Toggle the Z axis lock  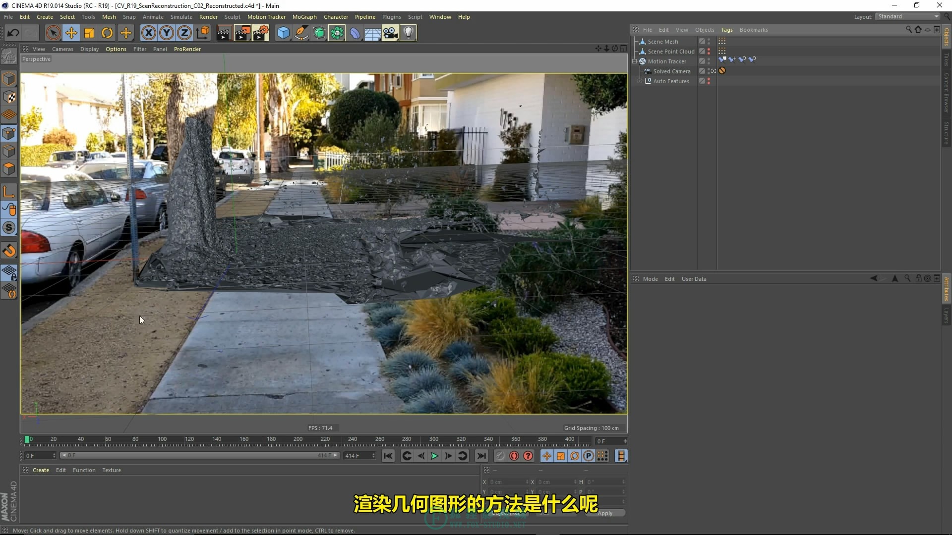point(184,33)
